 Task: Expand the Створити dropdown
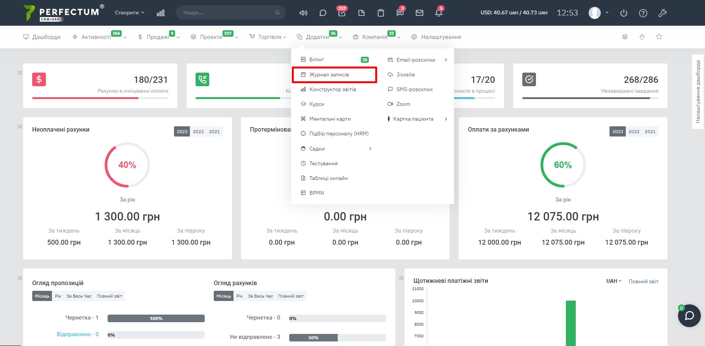[x=130, y=12]
